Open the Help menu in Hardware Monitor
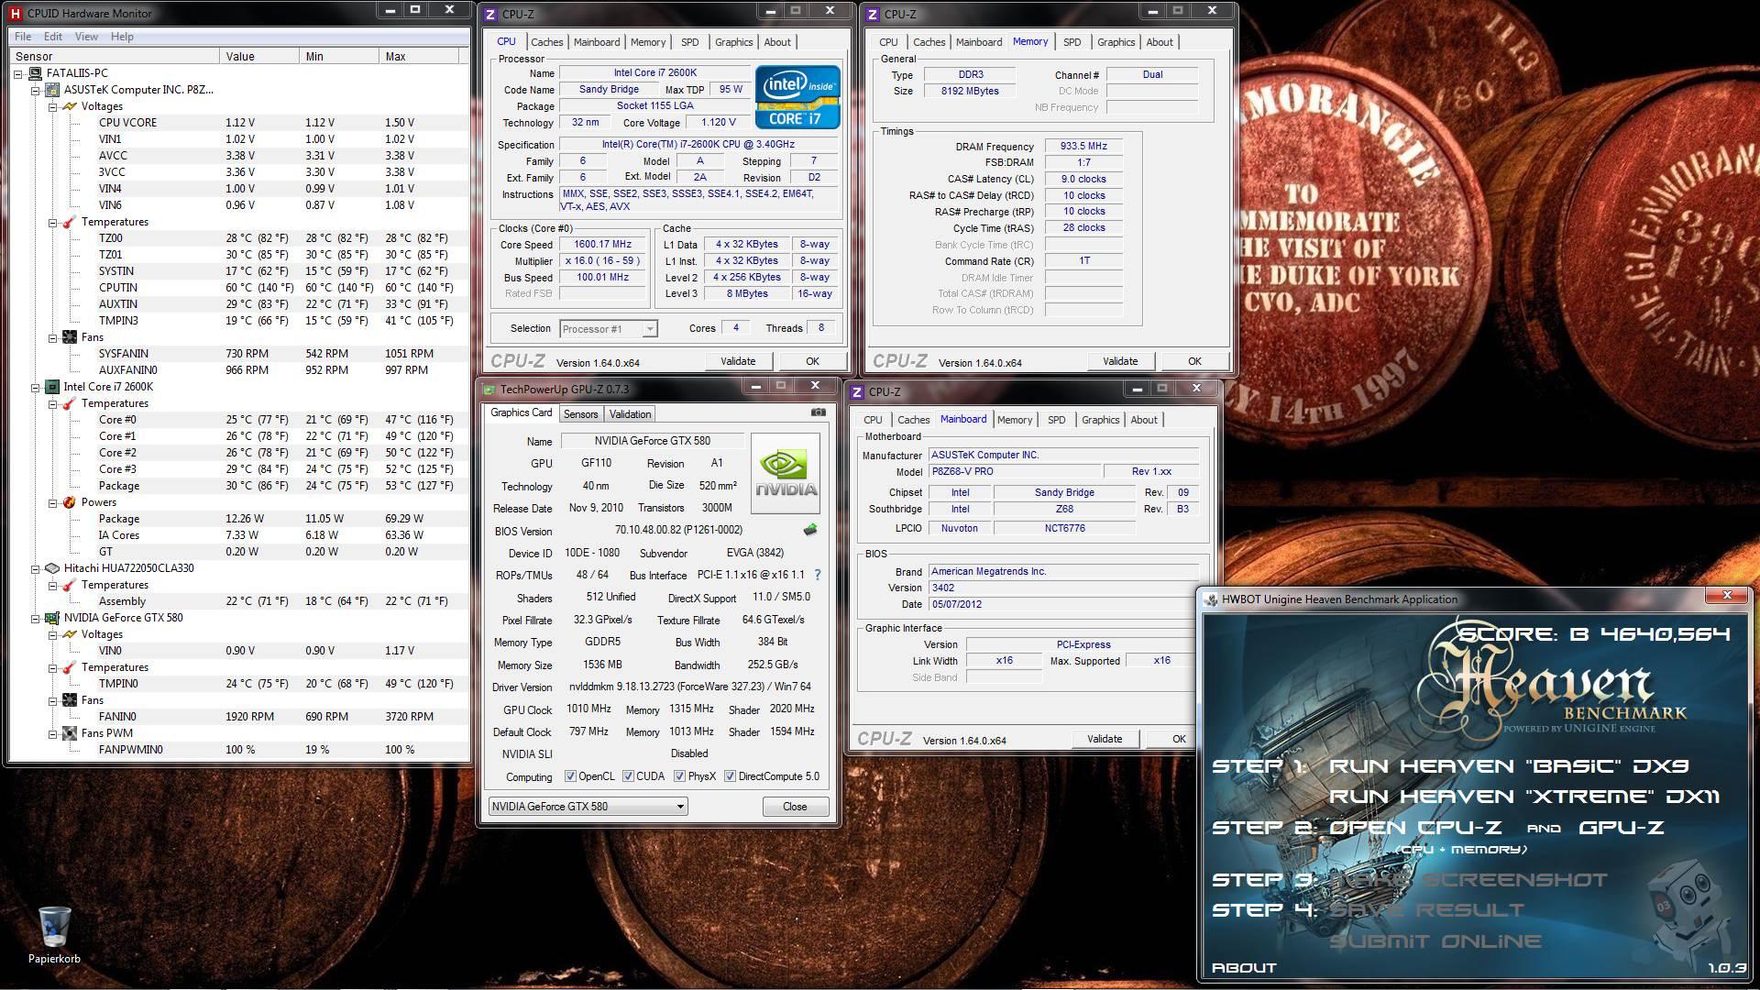The height and width of the screenshot is (990, 1760). pos(122,37)
